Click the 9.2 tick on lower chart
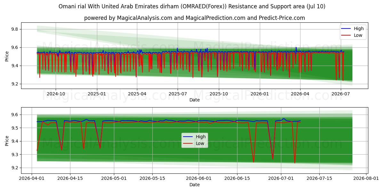Image resolution: width=384 pixels, height=192 pixels. point(15,168)
